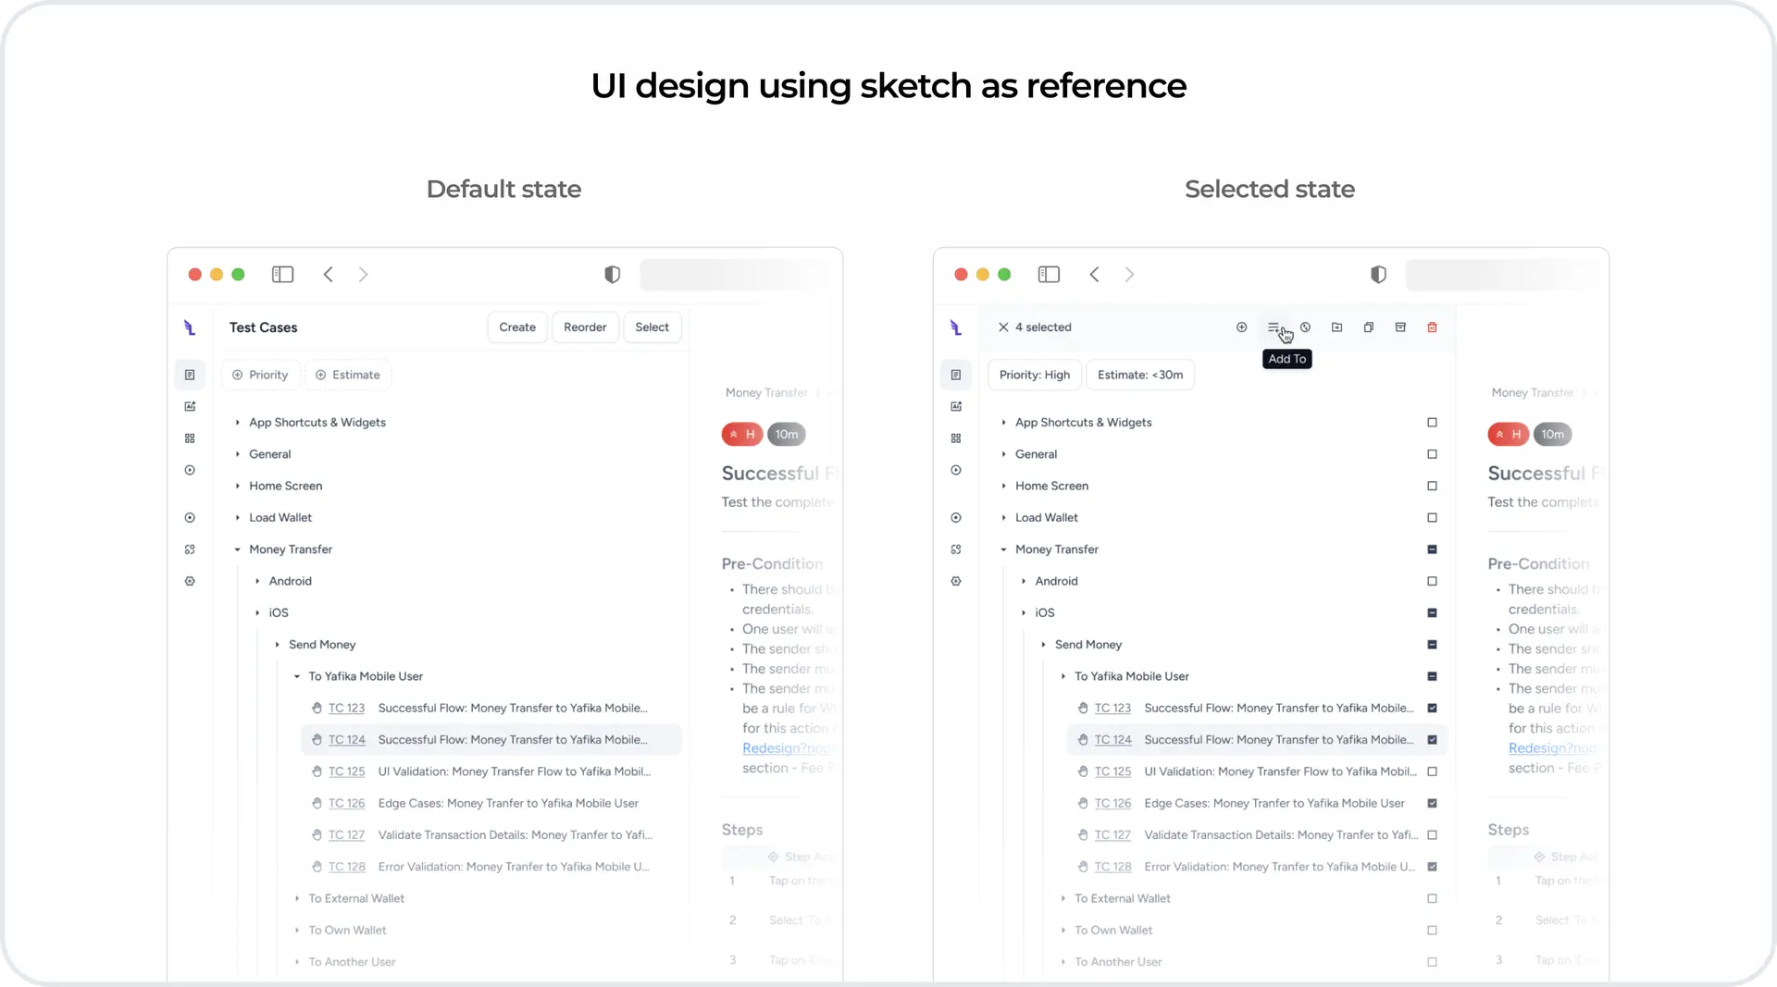The width and height of the screenshot is (1777, 987).
Task: Select TC 127 Validate Transaction Details row in Default state
Action: point(491,835)
